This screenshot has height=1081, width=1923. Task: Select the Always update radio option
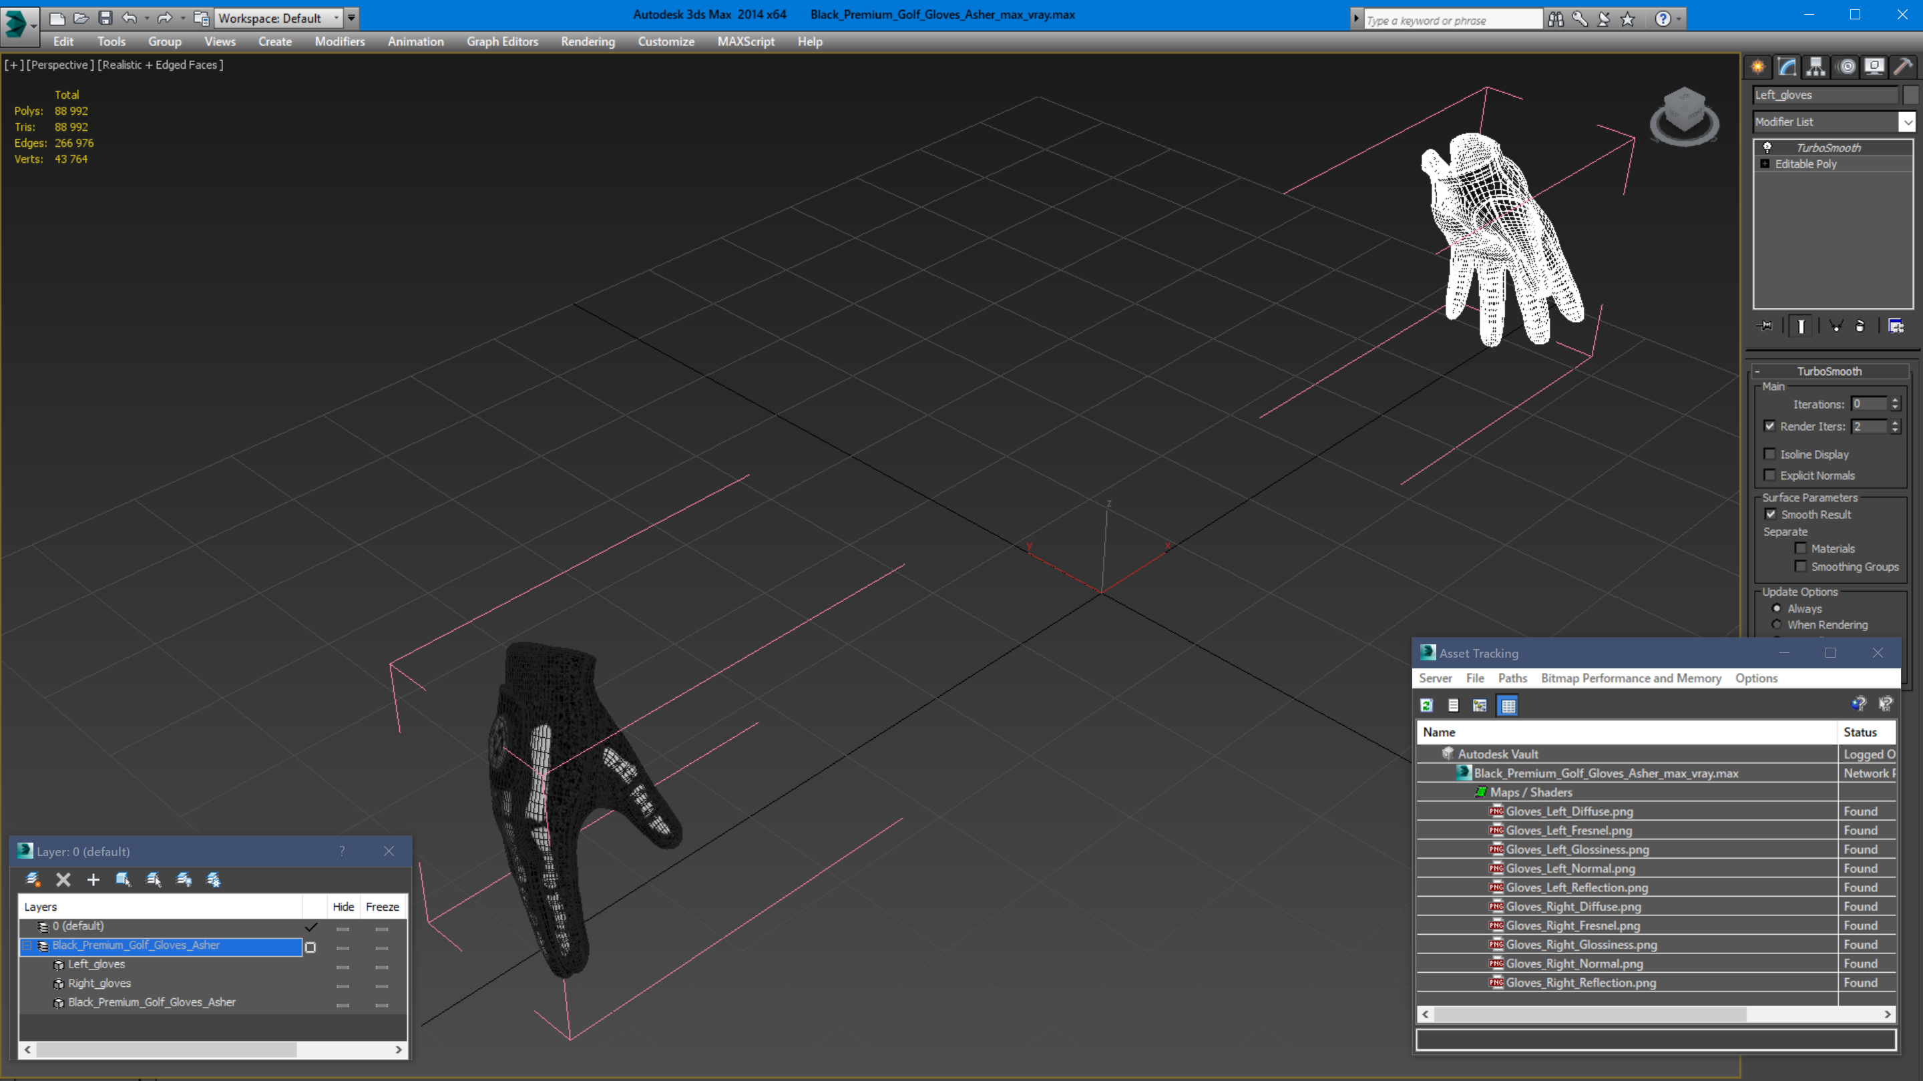(1777, 608)
